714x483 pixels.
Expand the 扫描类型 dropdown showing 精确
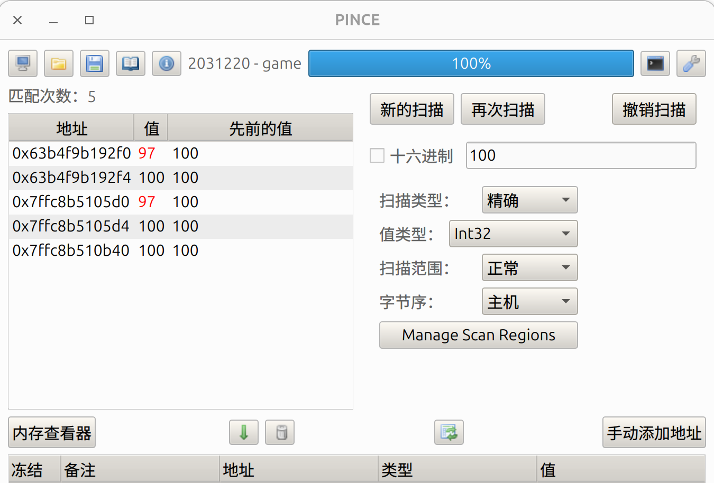(x=529, y=200)
